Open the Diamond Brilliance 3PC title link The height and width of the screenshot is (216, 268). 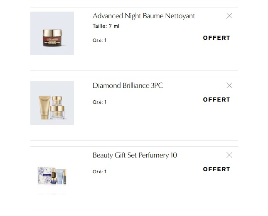pyautogui.click(x=128, y=85)
